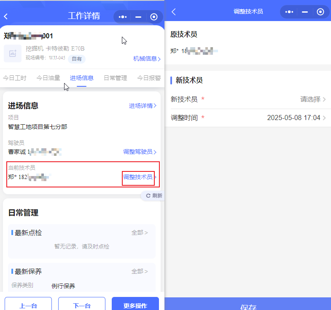This screenshot has width=331, height=310.
Task: Click the 保存 button
Action: pyautogui.click(x=248, y=304)
